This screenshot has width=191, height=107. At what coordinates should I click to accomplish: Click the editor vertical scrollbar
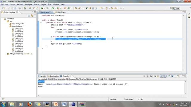(x=184, y=43)
